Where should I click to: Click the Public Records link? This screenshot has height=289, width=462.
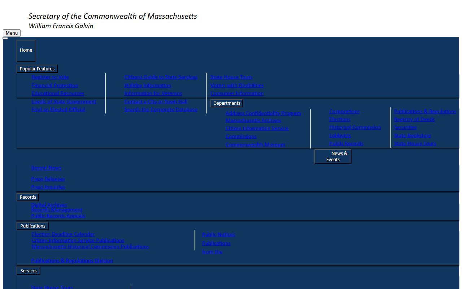[346, 143]
